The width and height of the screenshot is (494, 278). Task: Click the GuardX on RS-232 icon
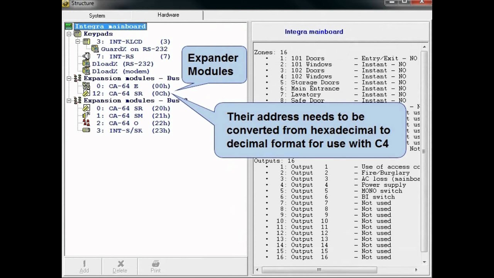click(95, 49)
